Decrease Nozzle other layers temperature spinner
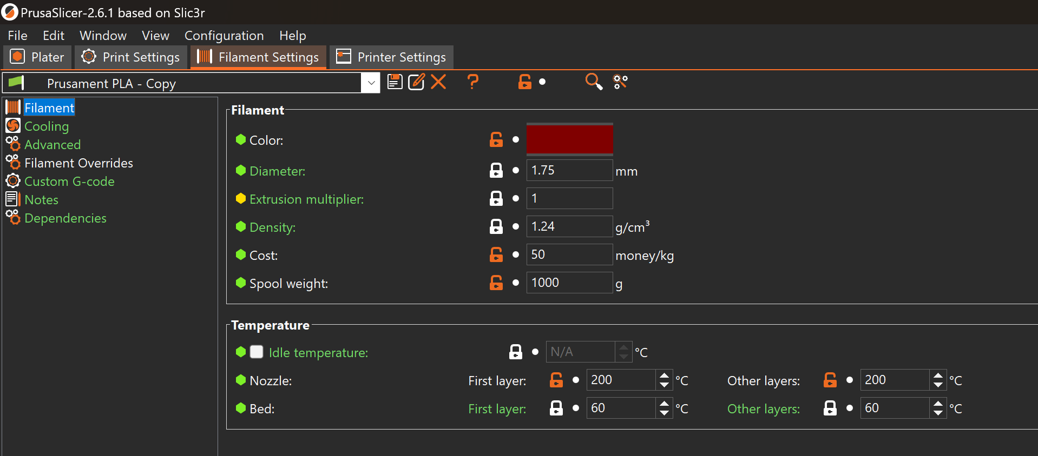Viewport: 1038px width, 456px height. (x=938, y=385)
